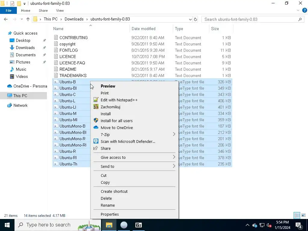This screenshot has width=308, height=231.
Task: Show hidden tray icons chevron
Action: tap(247, 225)
